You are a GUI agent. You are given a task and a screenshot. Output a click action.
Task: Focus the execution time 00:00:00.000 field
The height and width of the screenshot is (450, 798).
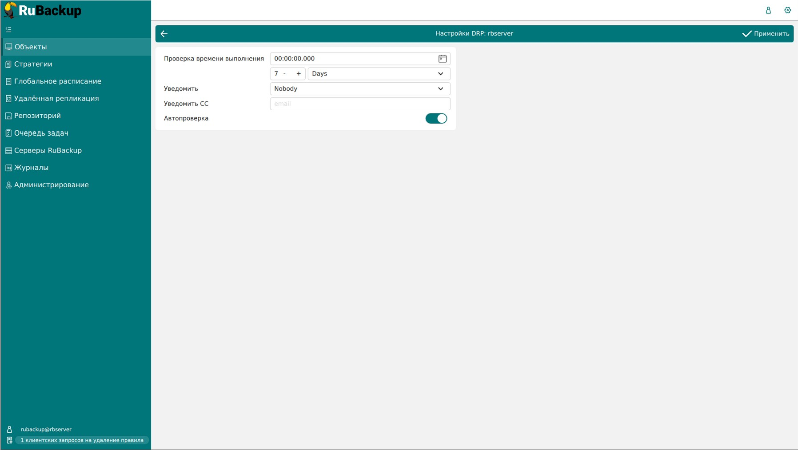(353, 59)
